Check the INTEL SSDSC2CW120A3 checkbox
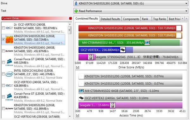Viewport: 190px width, 120px height. tap(3, 74)
